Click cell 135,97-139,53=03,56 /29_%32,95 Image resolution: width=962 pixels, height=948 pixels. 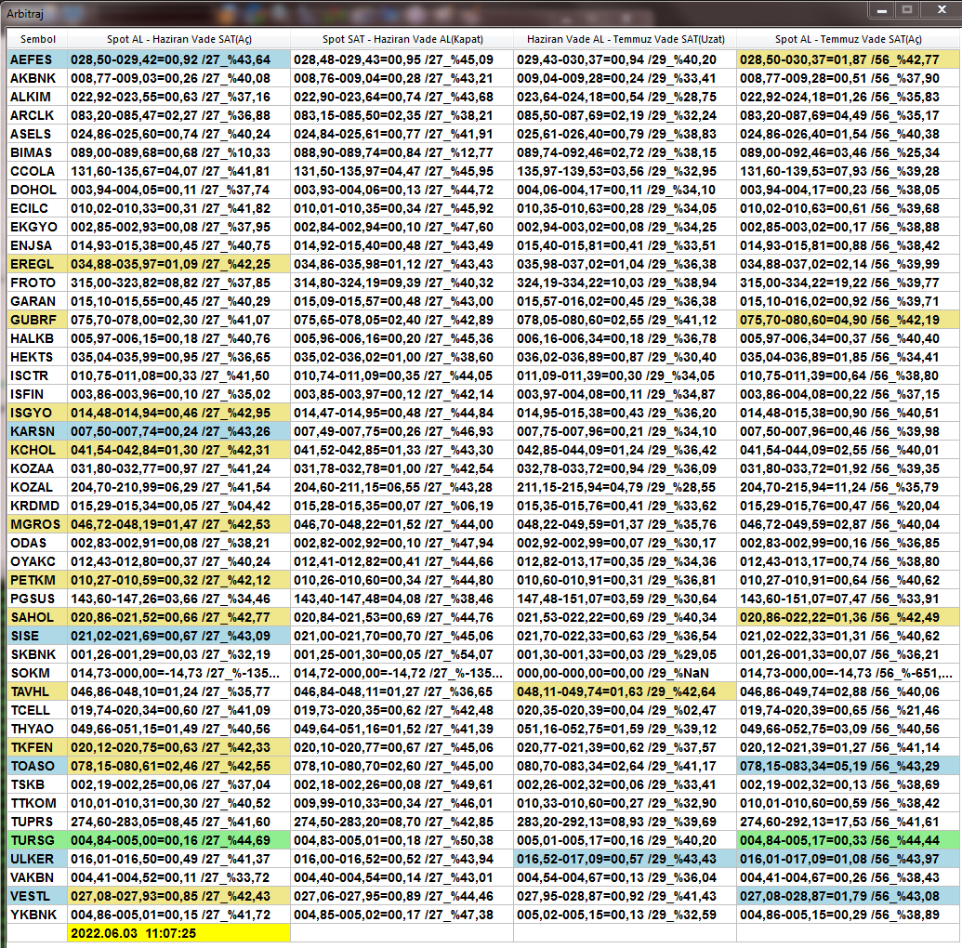626,171
